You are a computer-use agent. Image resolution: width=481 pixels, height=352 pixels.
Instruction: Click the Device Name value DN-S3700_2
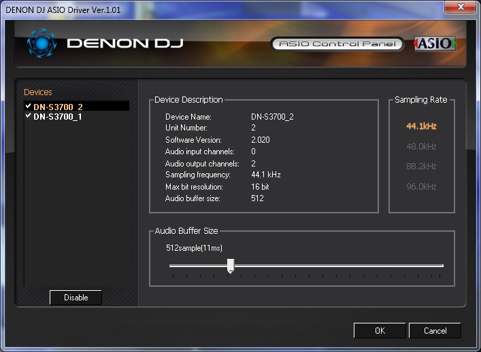pyautogui.click(x=272, y=117)
